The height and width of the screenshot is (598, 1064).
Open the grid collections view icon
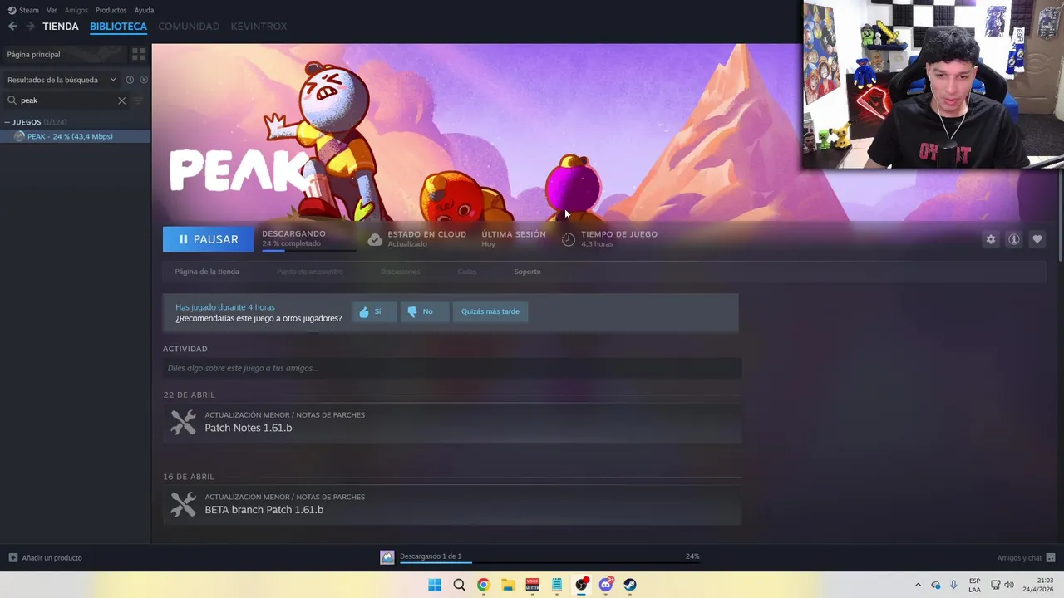(x=138, y=54)
